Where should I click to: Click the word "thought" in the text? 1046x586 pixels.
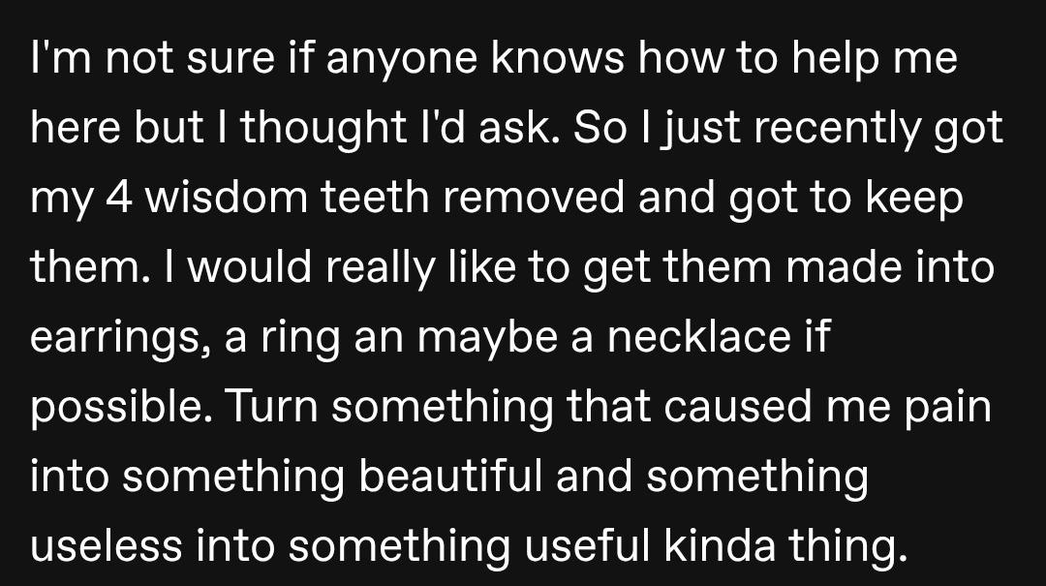pos(323,128)
